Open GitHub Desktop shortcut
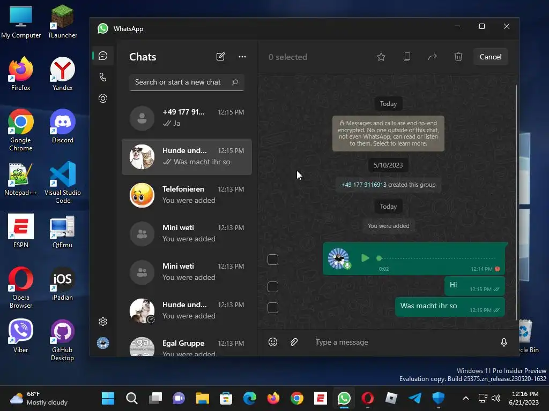This screenshot has height=411, width=549. tap(62, 340)
